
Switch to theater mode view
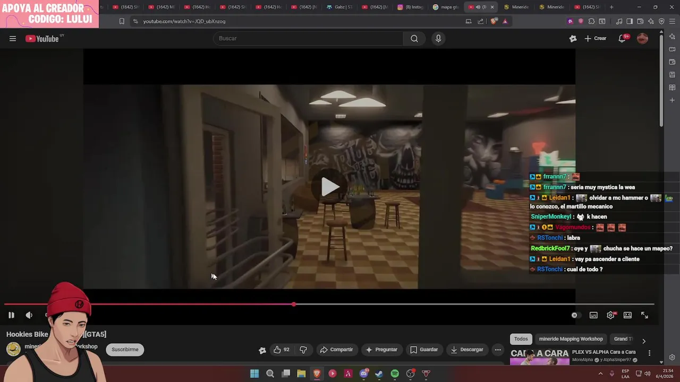click(x=627, y=315)
